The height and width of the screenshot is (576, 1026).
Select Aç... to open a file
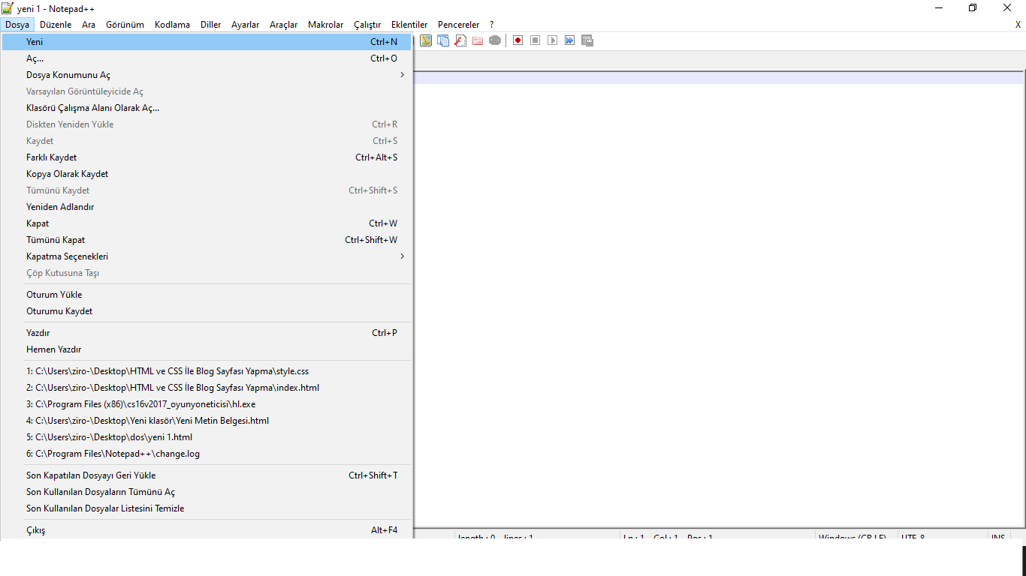tap(207, 58)
